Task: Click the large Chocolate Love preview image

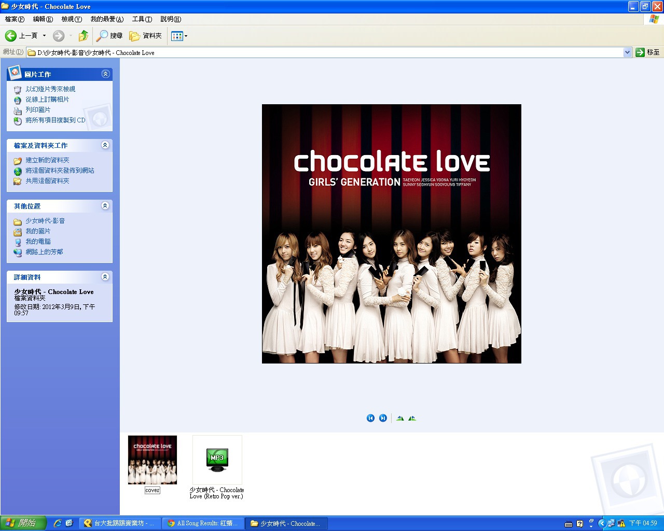Action: [392, 234]
